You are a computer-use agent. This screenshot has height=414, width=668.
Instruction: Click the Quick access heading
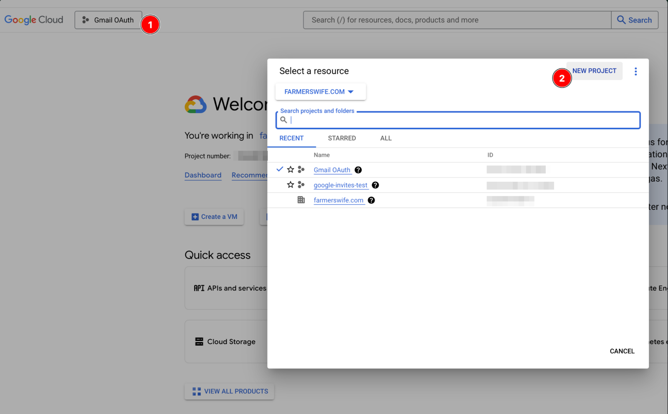218,255
